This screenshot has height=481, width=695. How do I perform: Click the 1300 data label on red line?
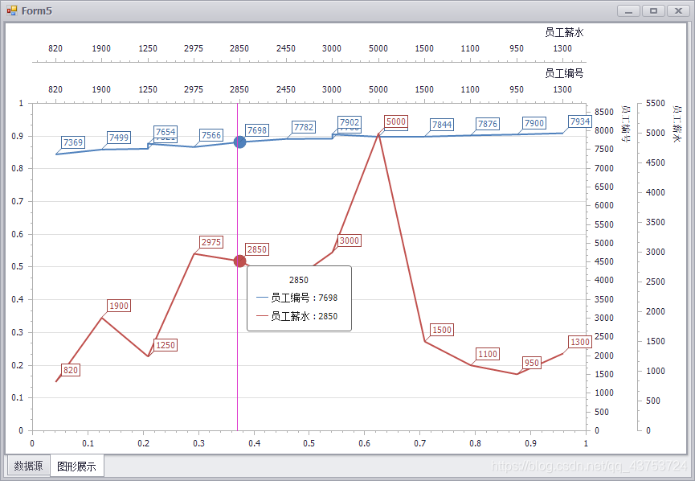click(x=580, y=342)
